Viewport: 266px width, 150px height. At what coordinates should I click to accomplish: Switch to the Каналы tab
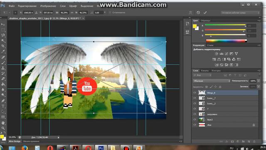pos(205,70)
